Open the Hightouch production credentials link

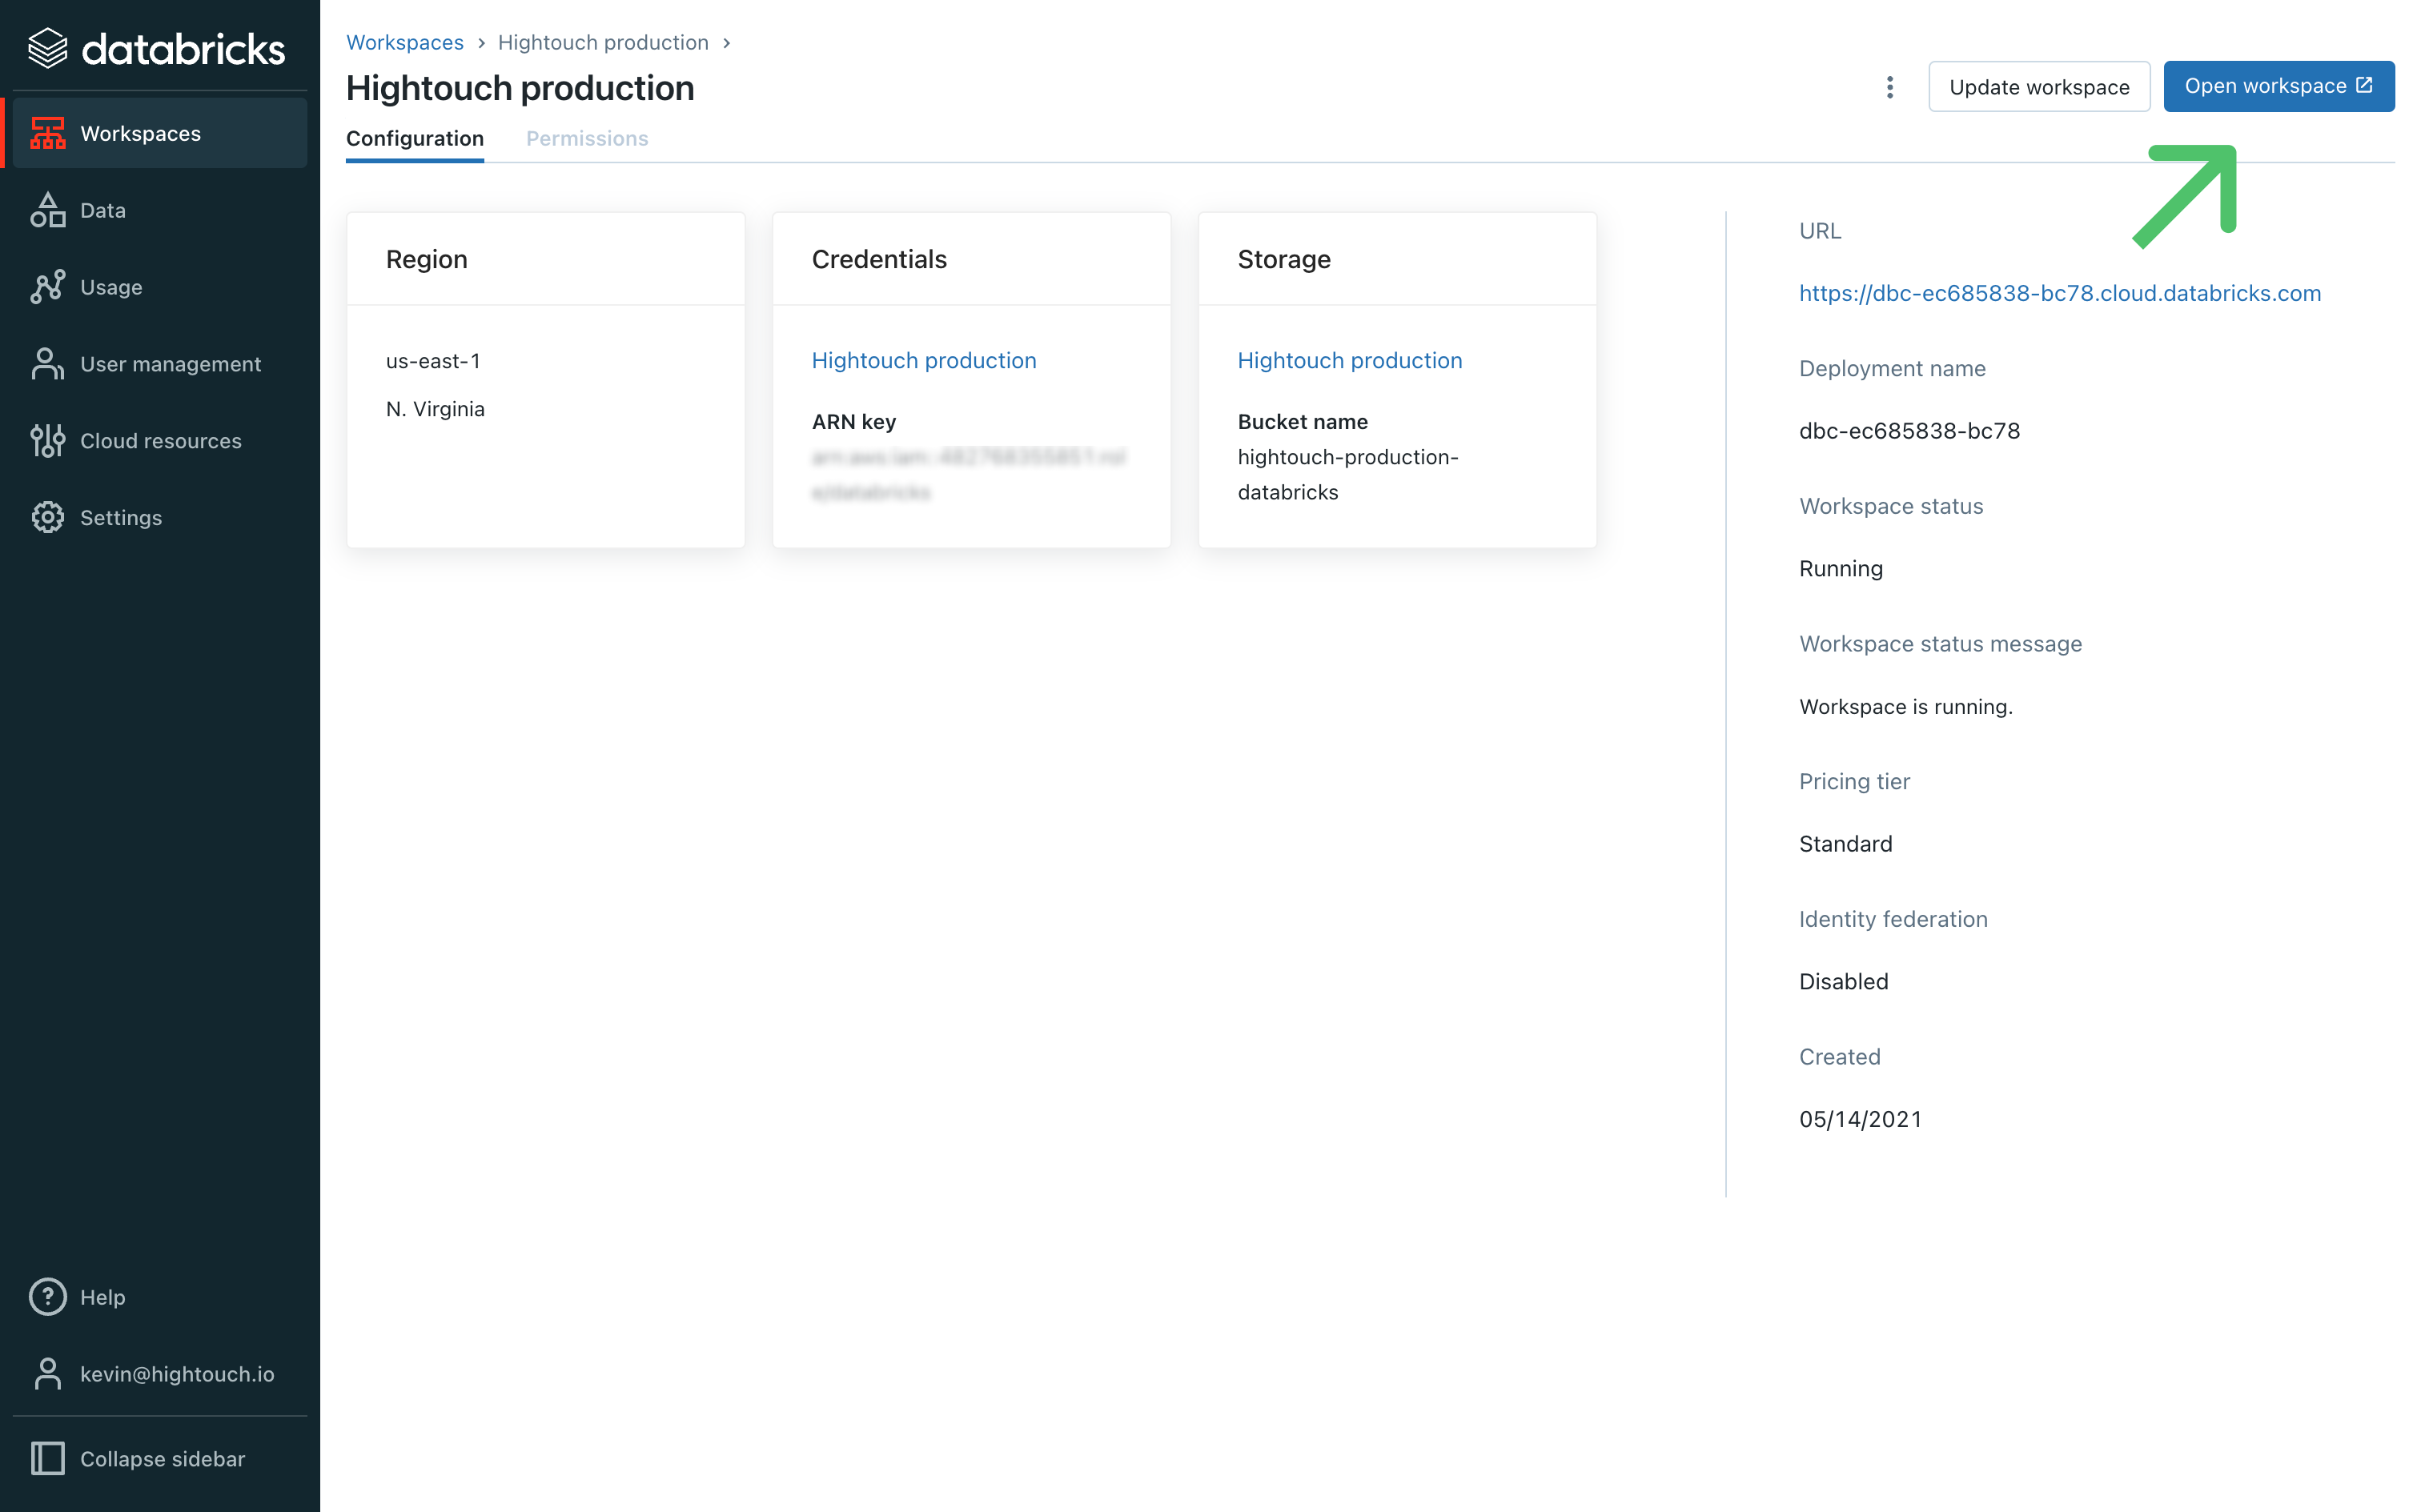tap(924, 360)
